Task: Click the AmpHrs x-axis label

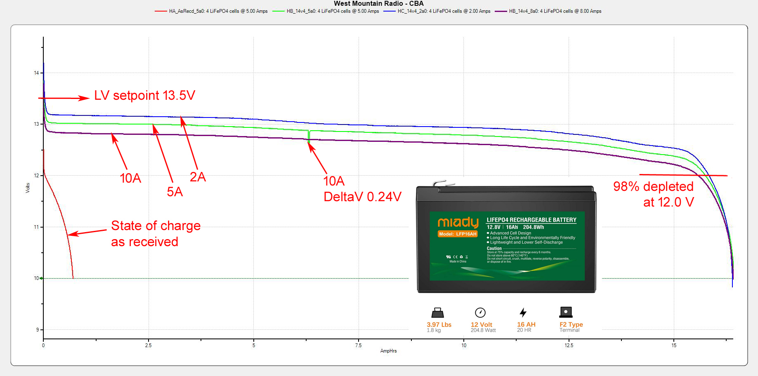Action: 388,351
